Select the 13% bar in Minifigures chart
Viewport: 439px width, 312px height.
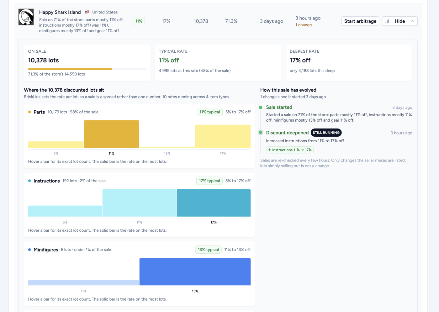tap(195, 272)
